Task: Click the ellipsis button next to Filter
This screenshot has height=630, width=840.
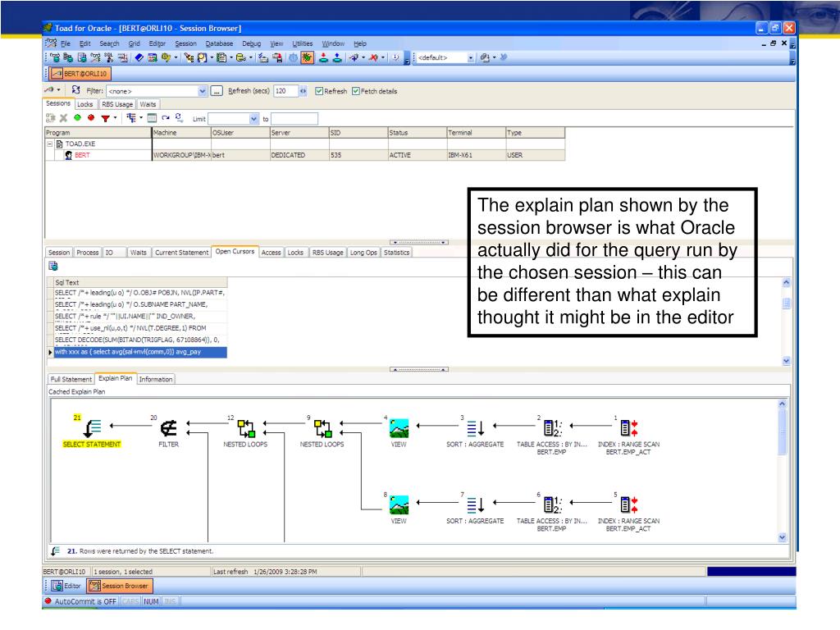Action: (x=217, y=91)
